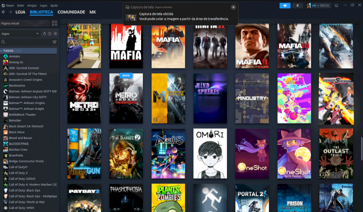The height and width of the screenshot is (212, 363).
Task: Open the advanced filter icon in sidebar
Action: [54, 42]
